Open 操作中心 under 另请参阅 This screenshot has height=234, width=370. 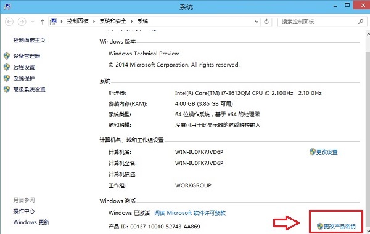click(24, 211)
